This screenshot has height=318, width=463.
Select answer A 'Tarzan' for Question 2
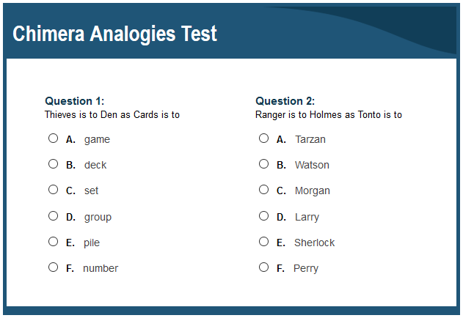point(263,138)
